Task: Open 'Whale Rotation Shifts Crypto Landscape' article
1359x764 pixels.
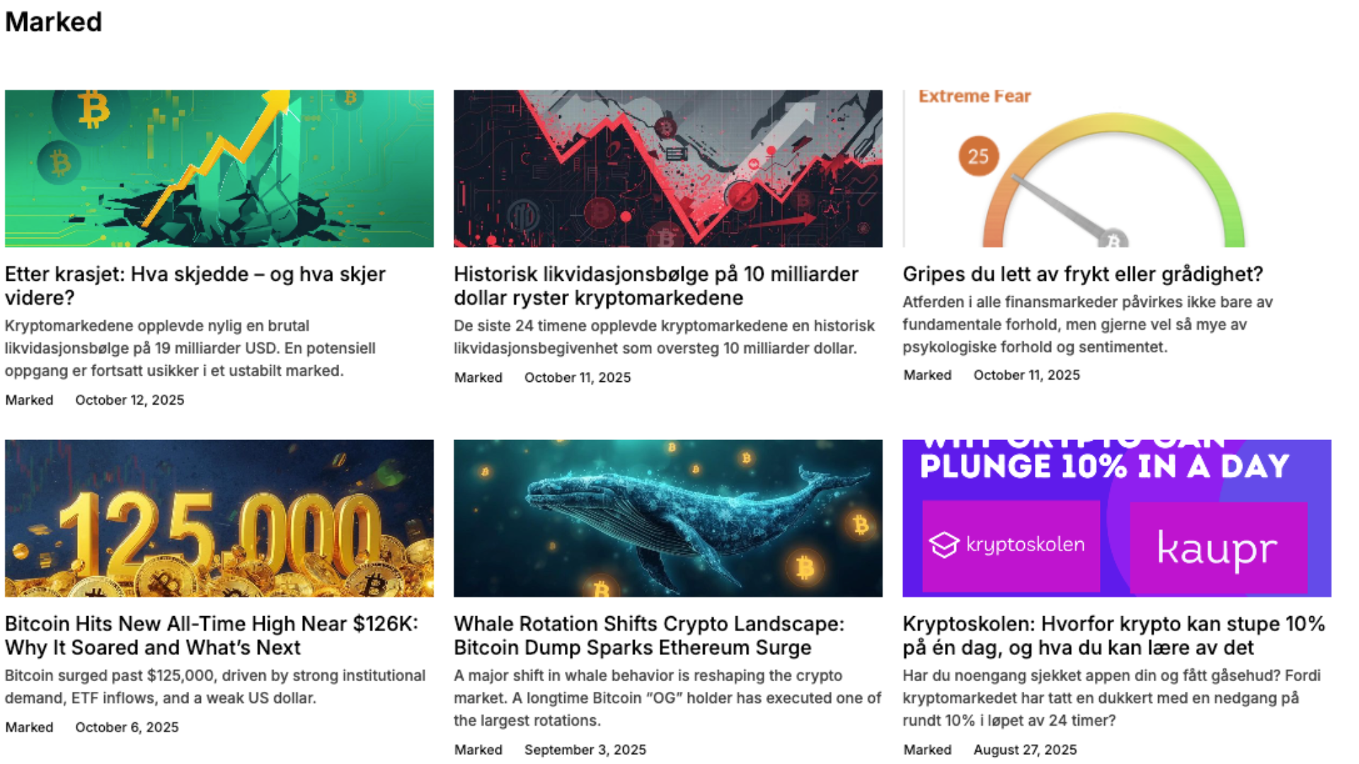Action: [649, 635]
